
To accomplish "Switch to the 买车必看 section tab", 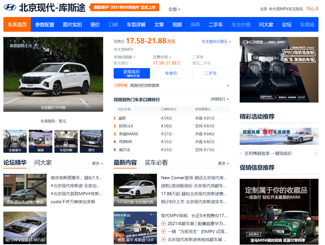I will pyautogui.click(x=156, y=163).
